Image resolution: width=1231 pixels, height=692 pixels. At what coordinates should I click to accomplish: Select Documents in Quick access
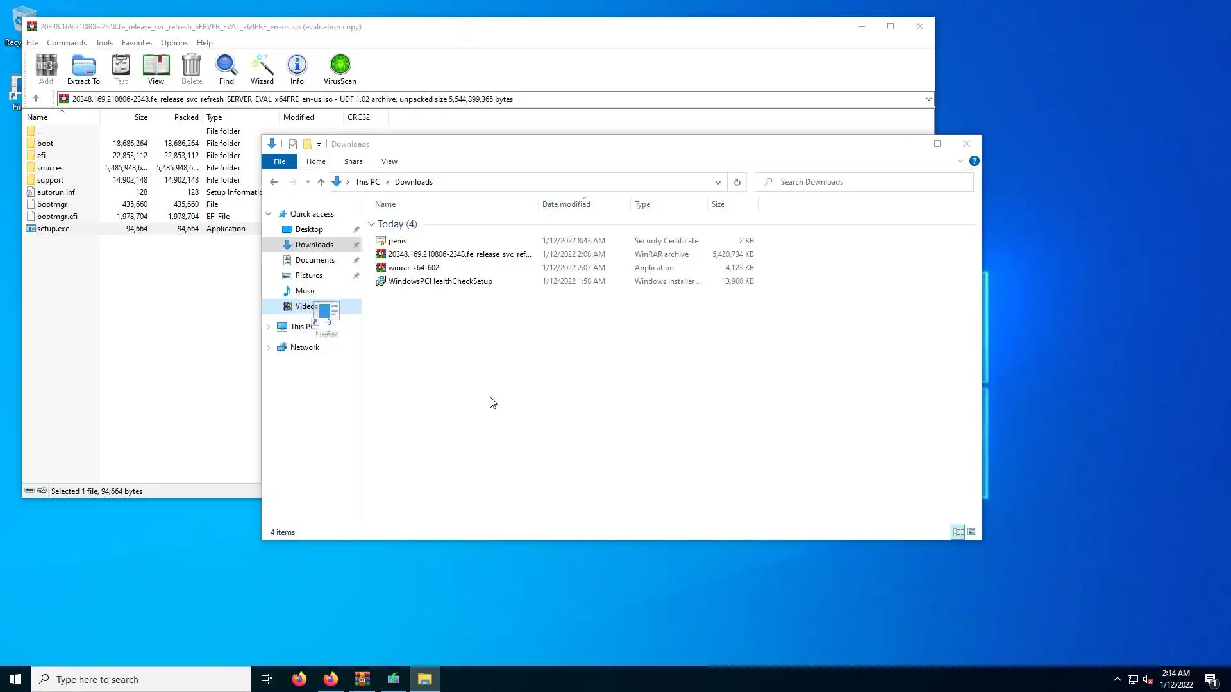tap(315, 260)
